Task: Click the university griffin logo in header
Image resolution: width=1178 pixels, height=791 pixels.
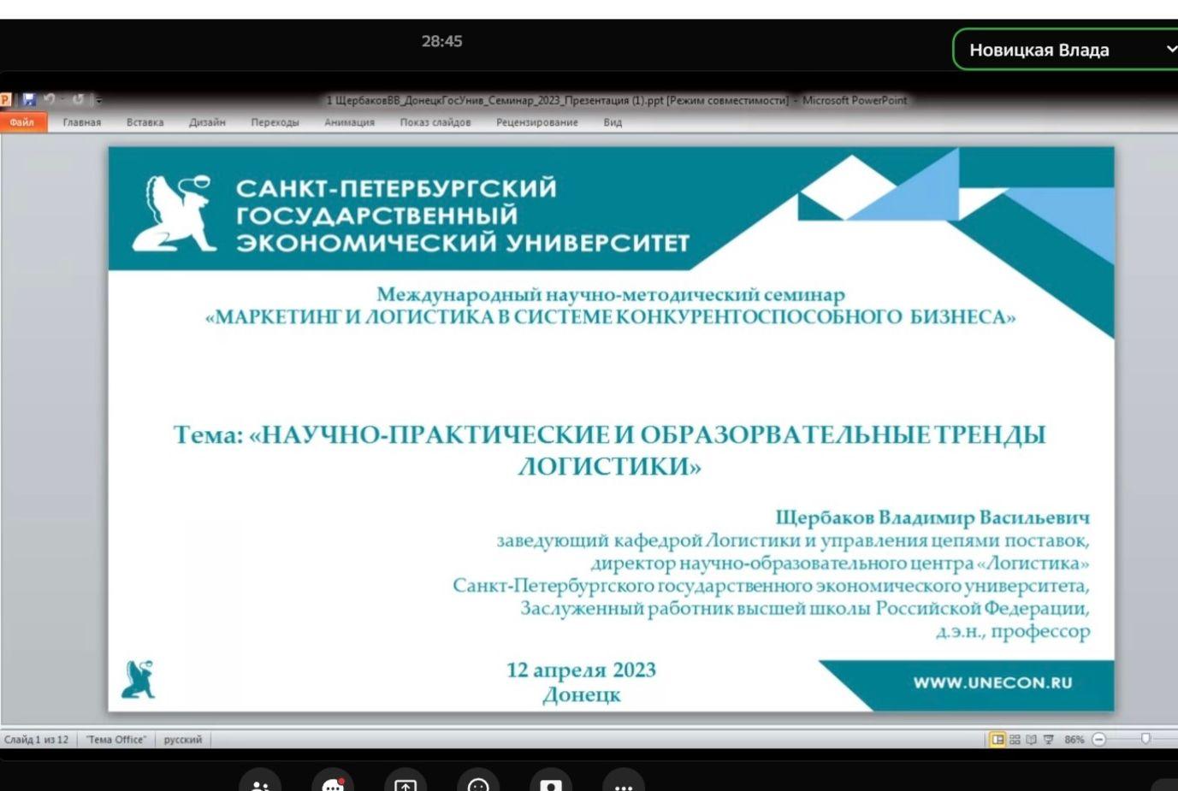Action: click(x=175, y=214)
